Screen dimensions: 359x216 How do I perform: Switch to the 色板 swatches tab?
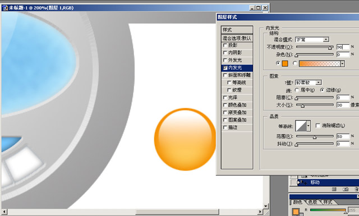pos(312,202)
